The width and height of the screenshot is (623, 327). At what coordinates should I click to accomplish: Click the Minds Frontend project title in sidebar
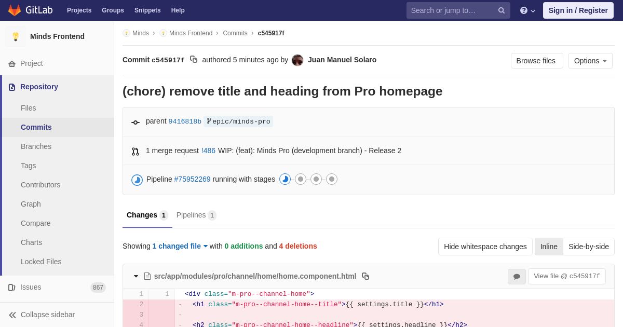click(57, 36)
